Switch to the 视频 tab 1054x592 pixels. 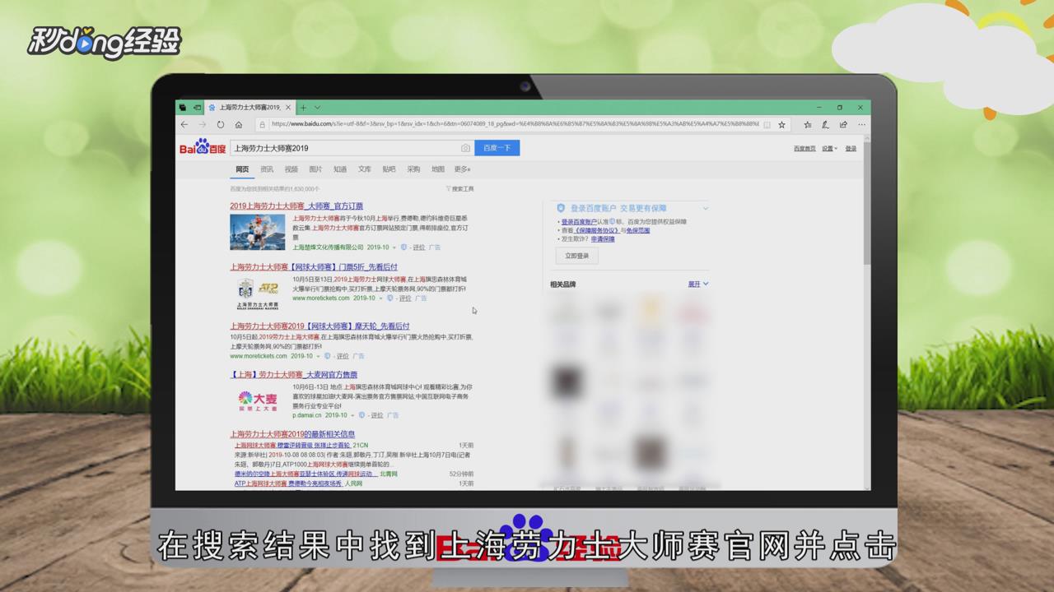pyautogui.click(x=291, y=169)
